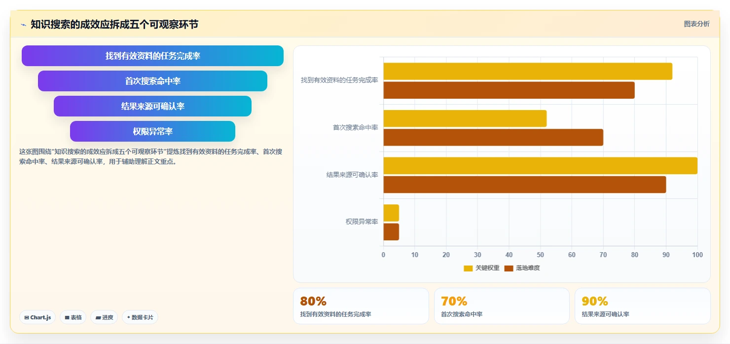Screen dimensions: 730x344
Task: Open the 90% 结果来源可确认率 data card
Action: [x=643, y=306]
